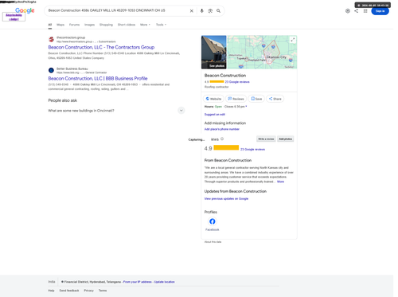Click 23 Google reviews beside 4.9 rating
The height and width of the screenshot is (297, 398).
pyautogui.click(x=252, y=150)
